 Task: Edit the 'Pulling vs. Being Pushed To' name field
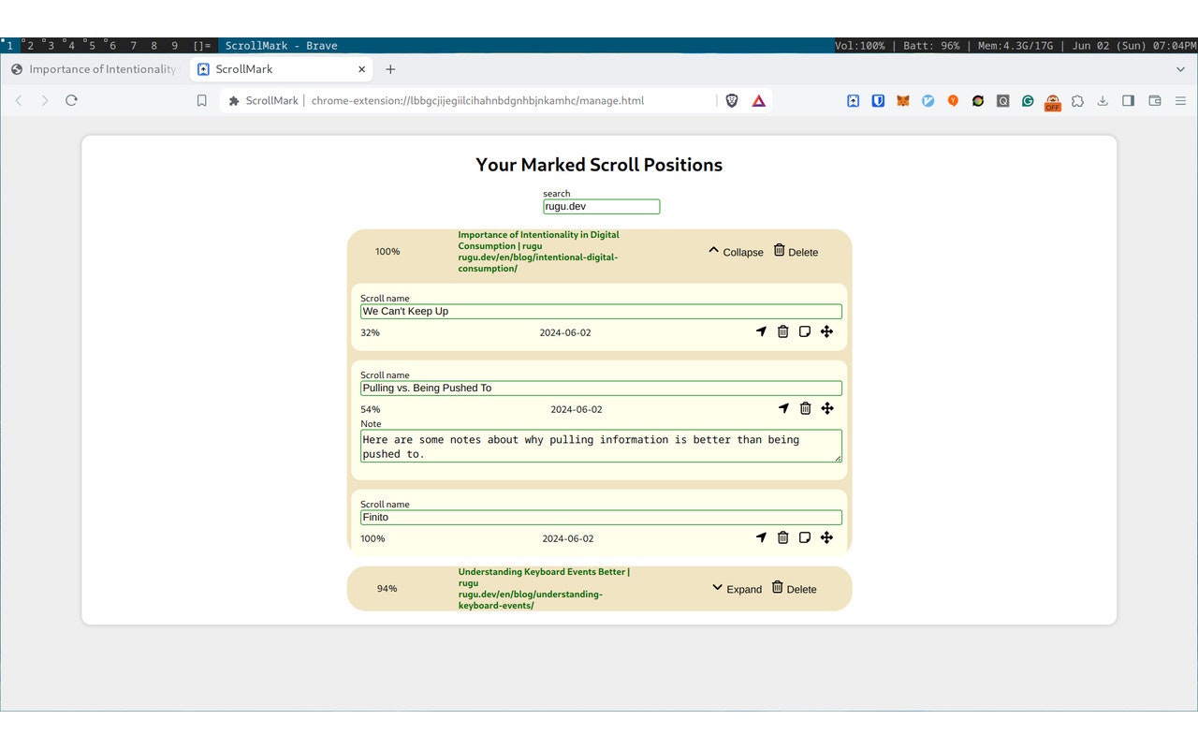(601, 389)
